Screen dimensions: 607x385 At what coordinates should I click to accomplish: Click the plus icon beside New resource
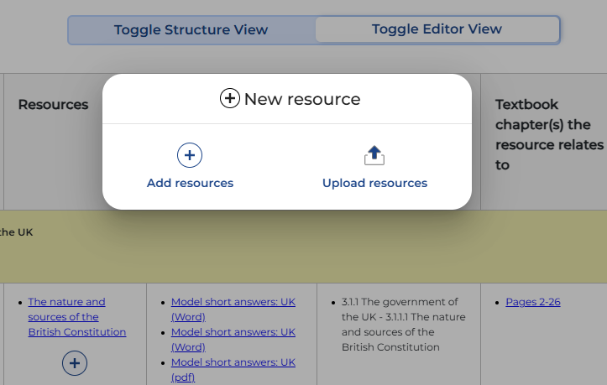[x=229, y=99]
